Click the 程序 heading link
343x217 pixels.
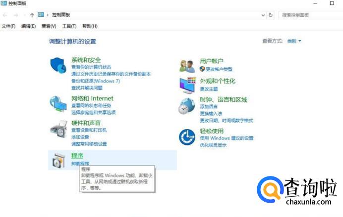77,156
